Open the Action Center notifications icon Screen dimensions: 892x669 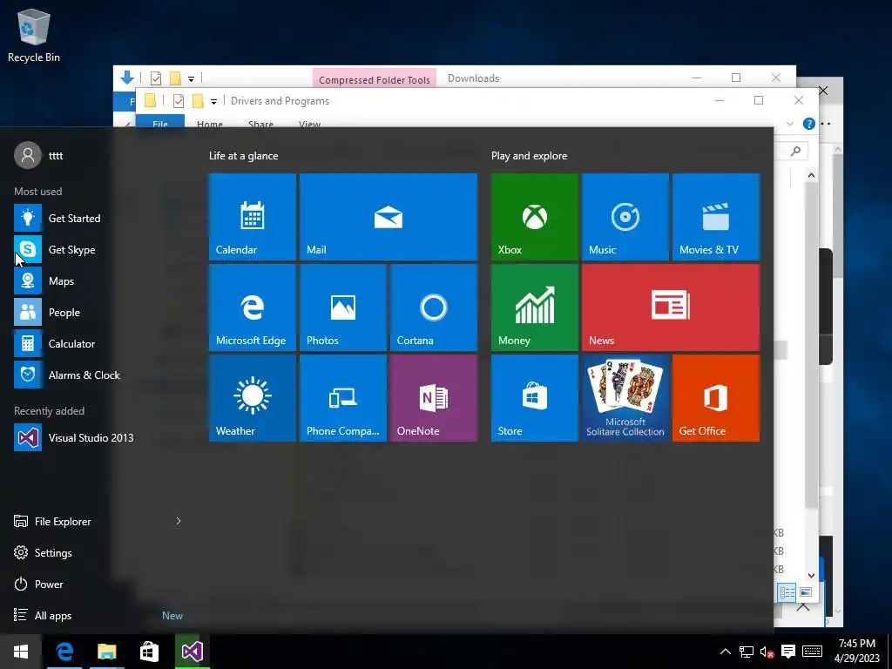(x=787, y=652)
